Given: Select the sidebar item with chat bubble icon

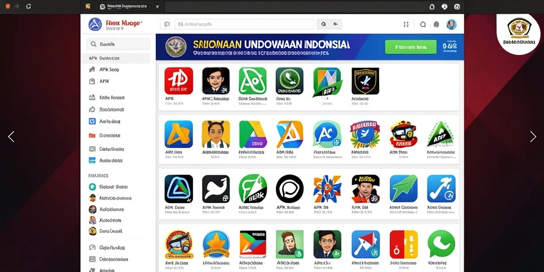Looking at the screenshot, I should coord(106,248).
